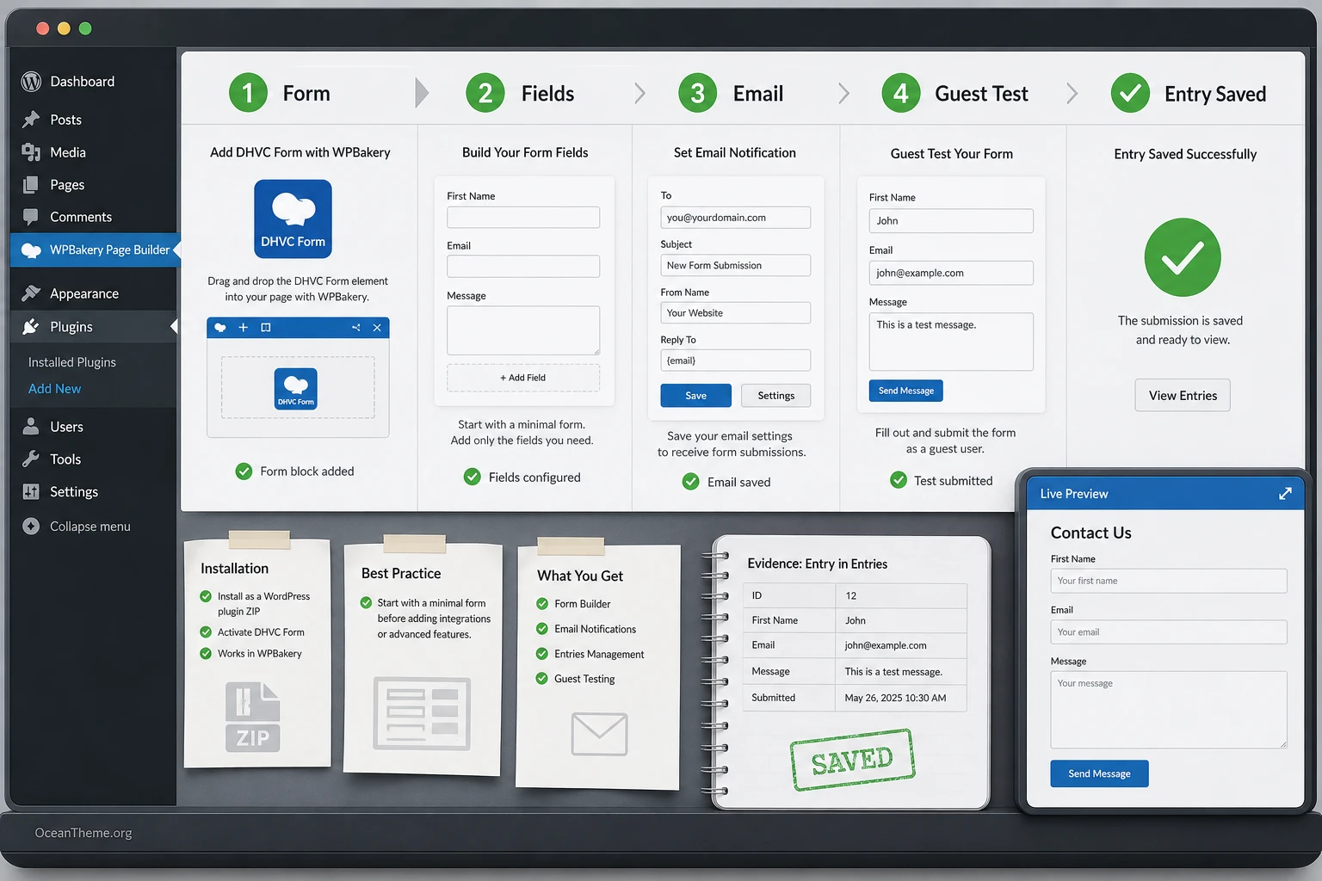Click Send Message in the Guest Test form
Image resolution: width=1322 pixels, height=881 pixels.
(x=906, y=391)
